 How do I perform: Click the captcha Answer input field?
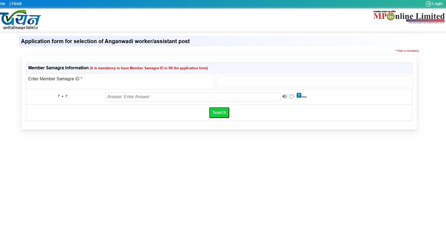coord(193,97)
